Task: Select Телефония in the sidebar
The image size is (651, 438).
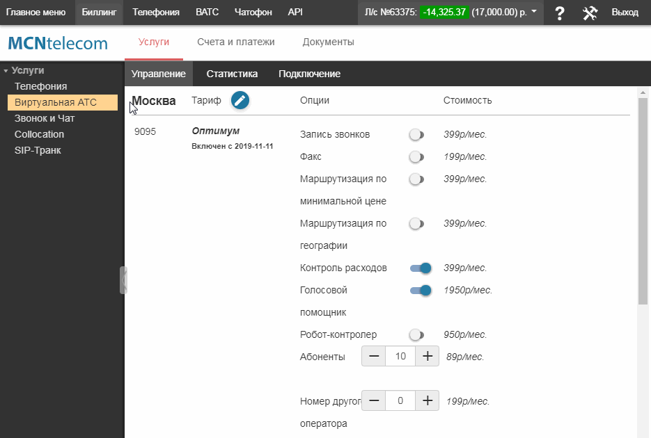Action: click(40, 86)
